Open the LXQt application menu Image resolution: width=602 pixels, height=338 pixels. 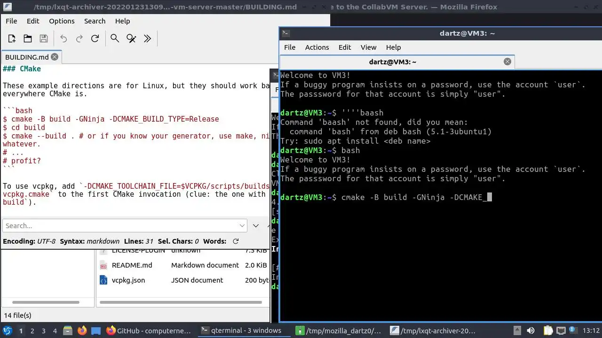pos(7,331)
